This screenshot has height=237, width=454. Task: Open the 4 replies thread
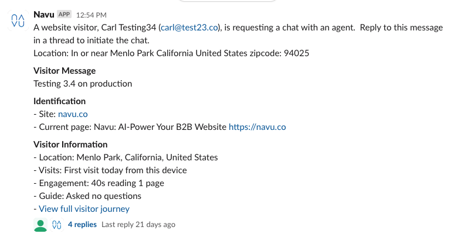(82, 225)
